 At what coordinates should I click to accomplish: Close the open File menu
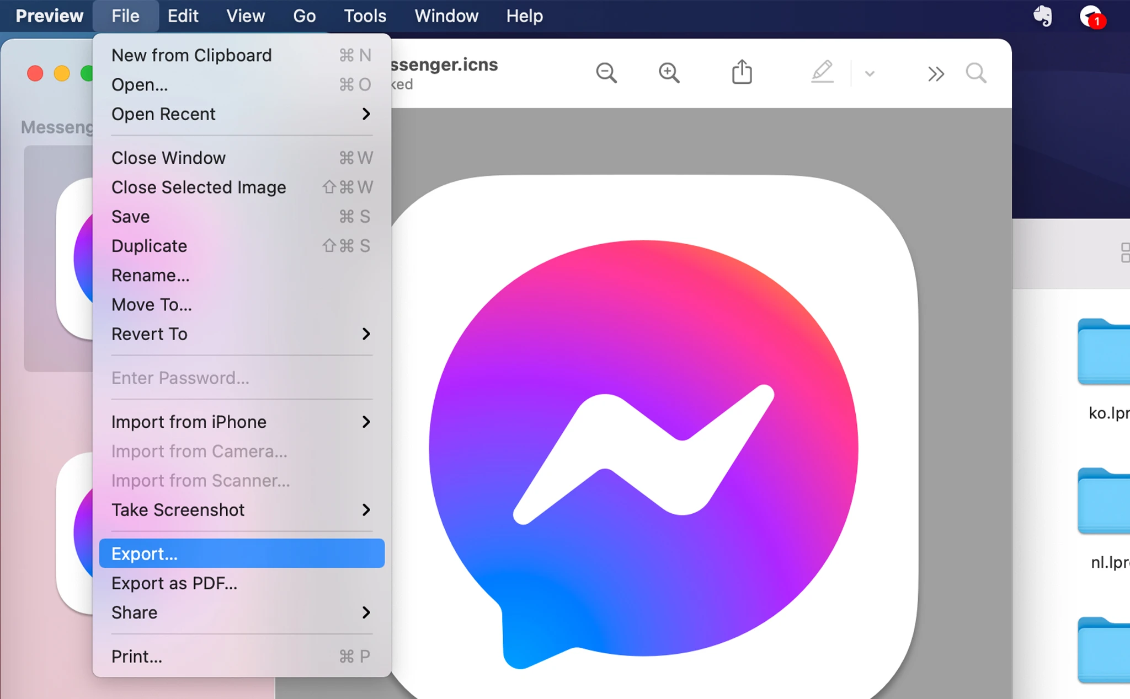[125, 16]
